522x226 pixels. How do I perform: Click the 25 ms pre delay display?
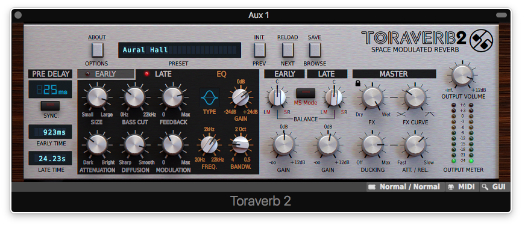point(50,90)
